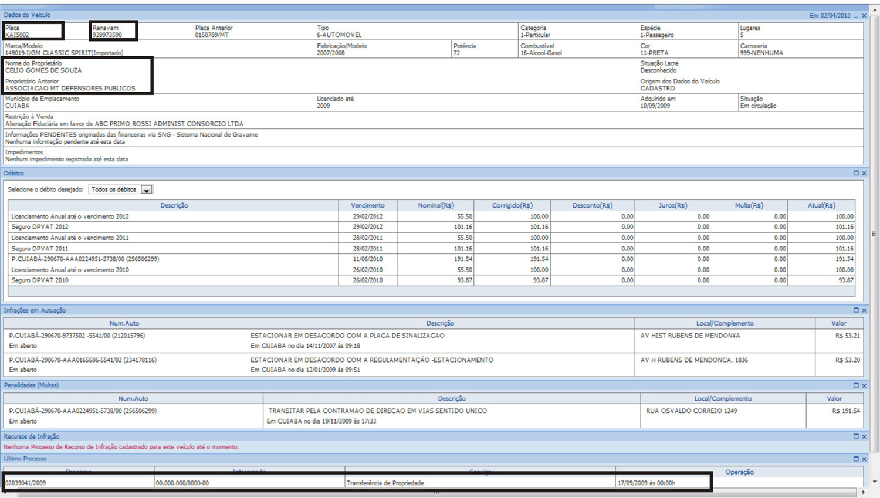This screenshot has height=498, width=880.
Task: Click the vertical scrollbar down arrow
Action: point(875,482)
